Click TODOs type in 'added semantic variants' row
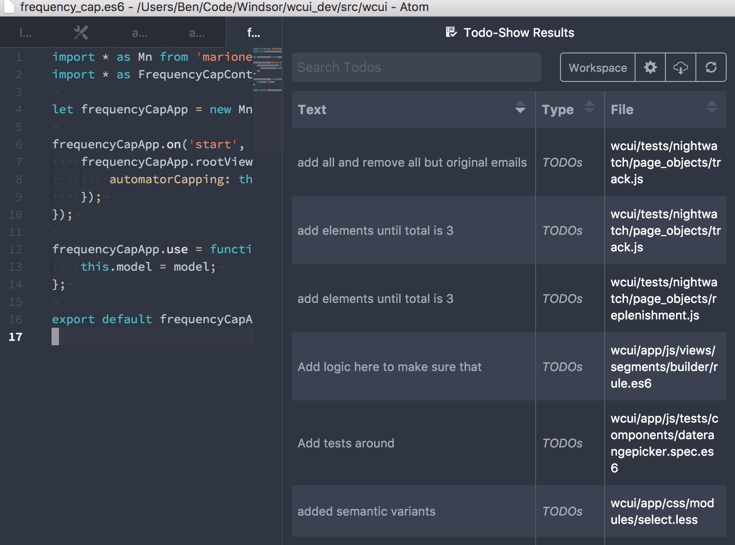735x545 pixels. tap(562, 511)
